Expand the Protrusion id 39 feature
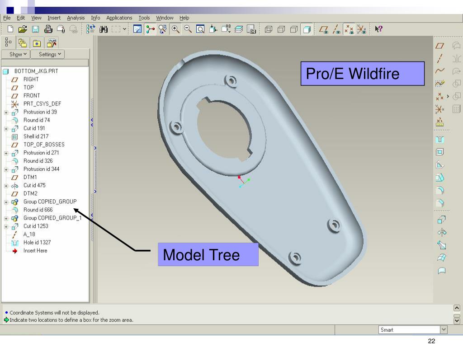The height and width of the screenshot is (347, 463). [6, 113]
